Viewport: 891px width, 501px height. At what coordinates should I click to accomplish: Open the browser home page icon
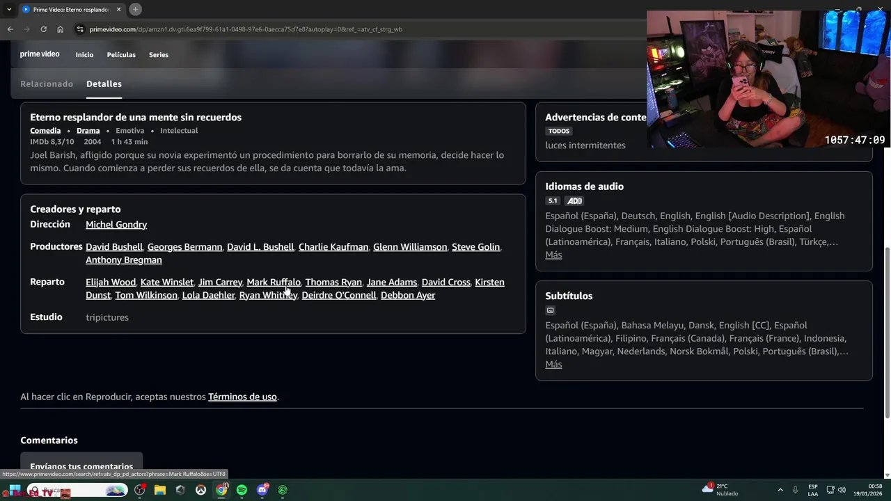[60, 29]
